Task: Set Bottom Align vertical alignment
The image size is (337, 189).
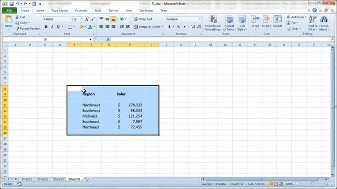Action: click(113, 19)
